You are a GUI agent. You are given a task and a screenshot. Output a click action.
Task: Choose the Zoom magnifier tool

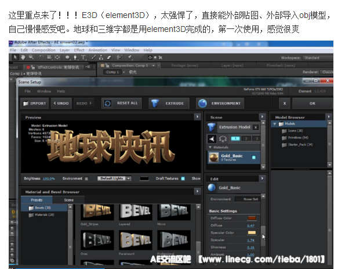31,57
